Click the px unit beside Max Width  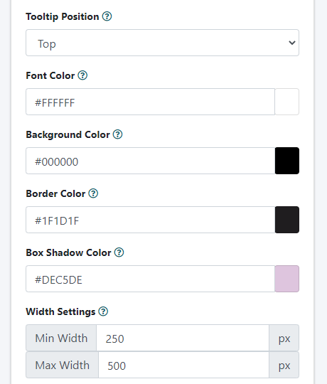(x=284, y=365)
